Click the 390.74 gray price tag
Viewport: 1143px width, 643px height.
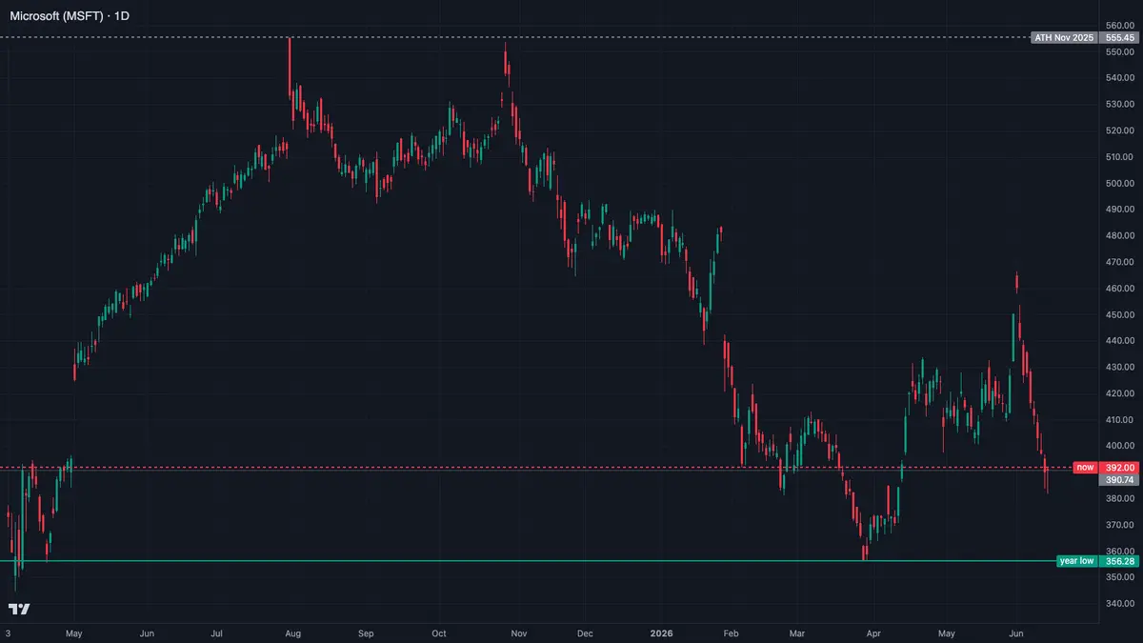tap(1119, 481)
